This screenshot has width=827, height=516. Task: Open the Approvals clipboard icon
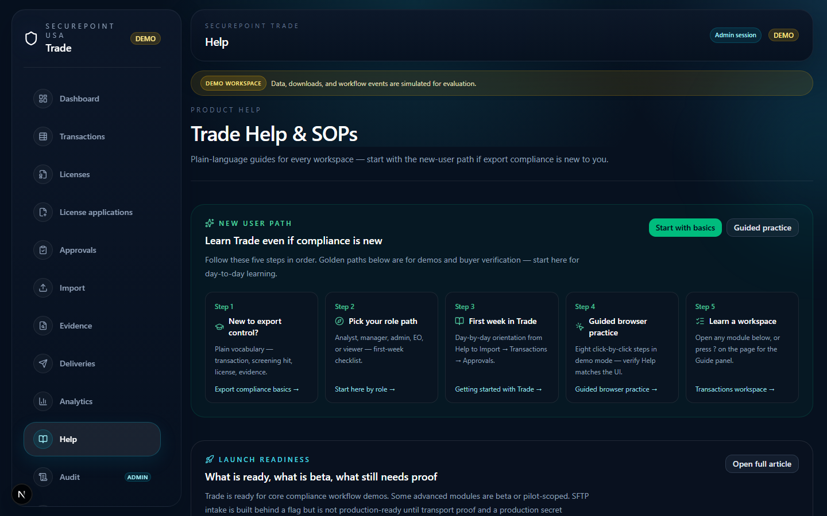pos(43,250)
